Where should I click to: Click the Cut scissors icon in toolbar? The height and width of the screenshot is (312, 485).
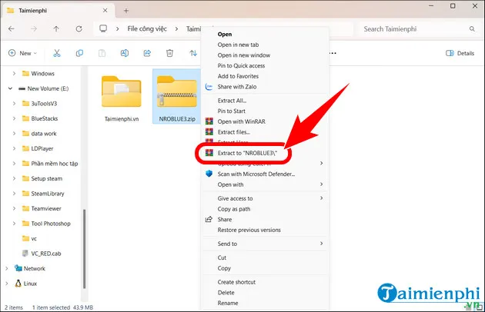click(57, 53)
